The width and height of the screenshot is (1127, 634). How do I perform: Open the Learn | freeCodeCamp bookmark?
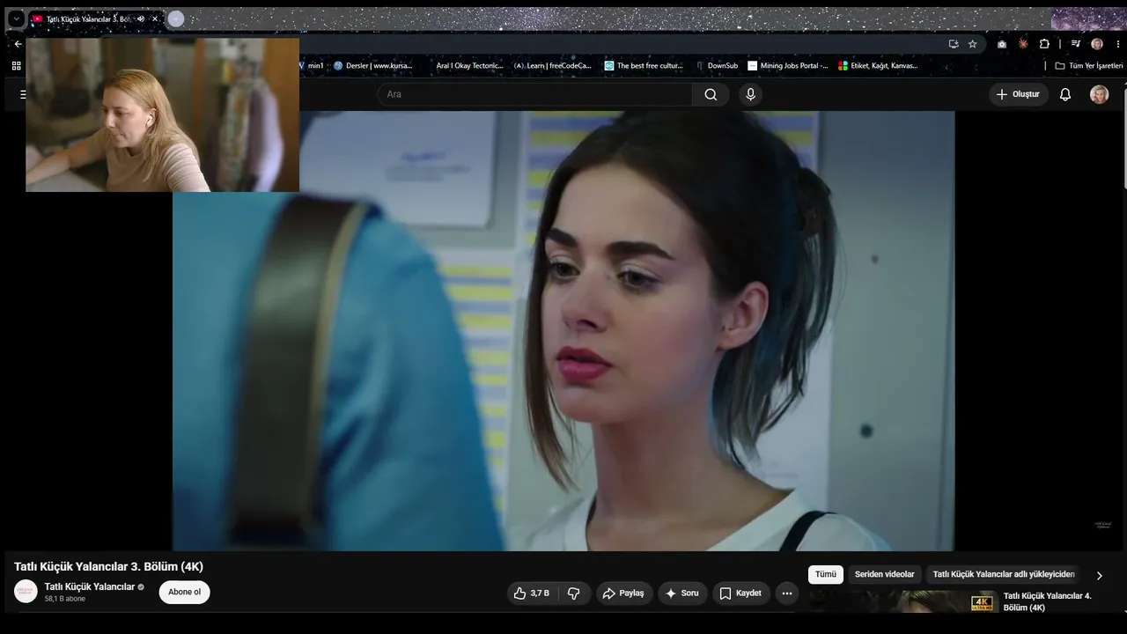[553, 65]
